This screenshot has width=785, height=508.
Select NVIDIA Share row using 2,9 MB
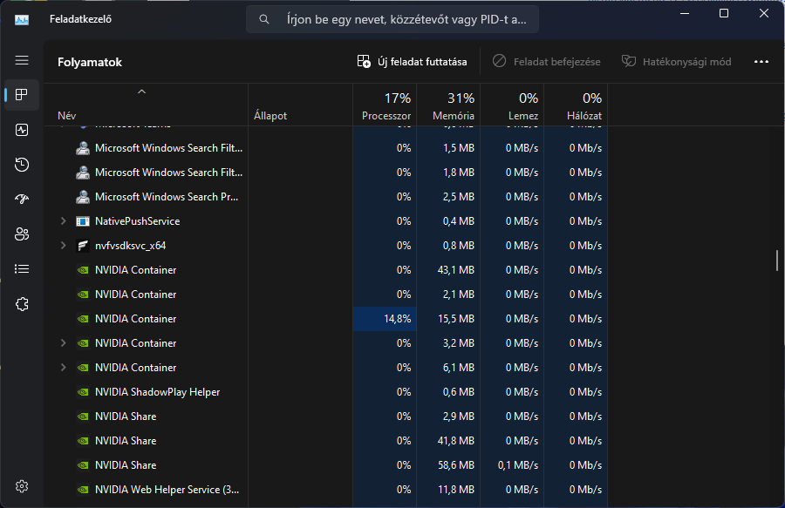click(x=326, y=417)
